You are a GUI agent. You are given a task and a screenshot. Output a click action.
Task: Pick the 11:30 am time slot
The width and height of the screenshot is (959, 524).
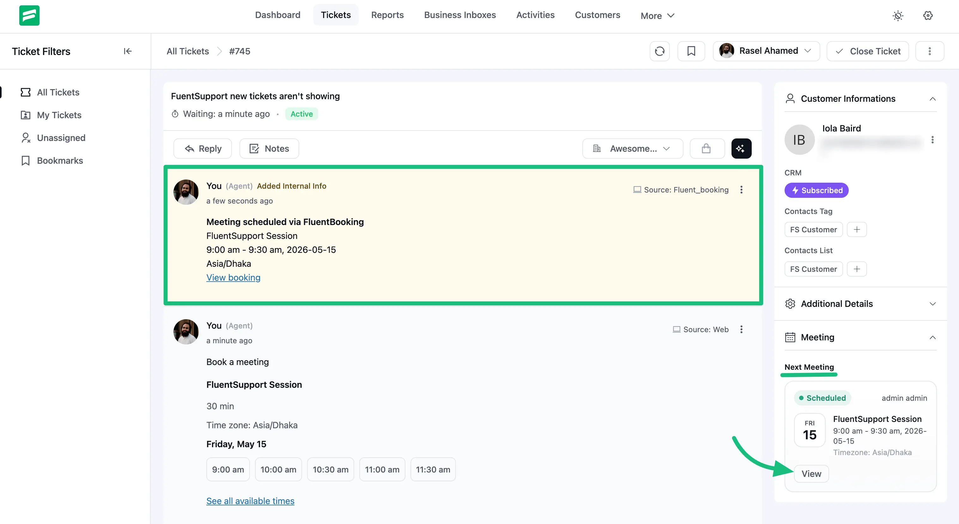click(x=433, y=470)
